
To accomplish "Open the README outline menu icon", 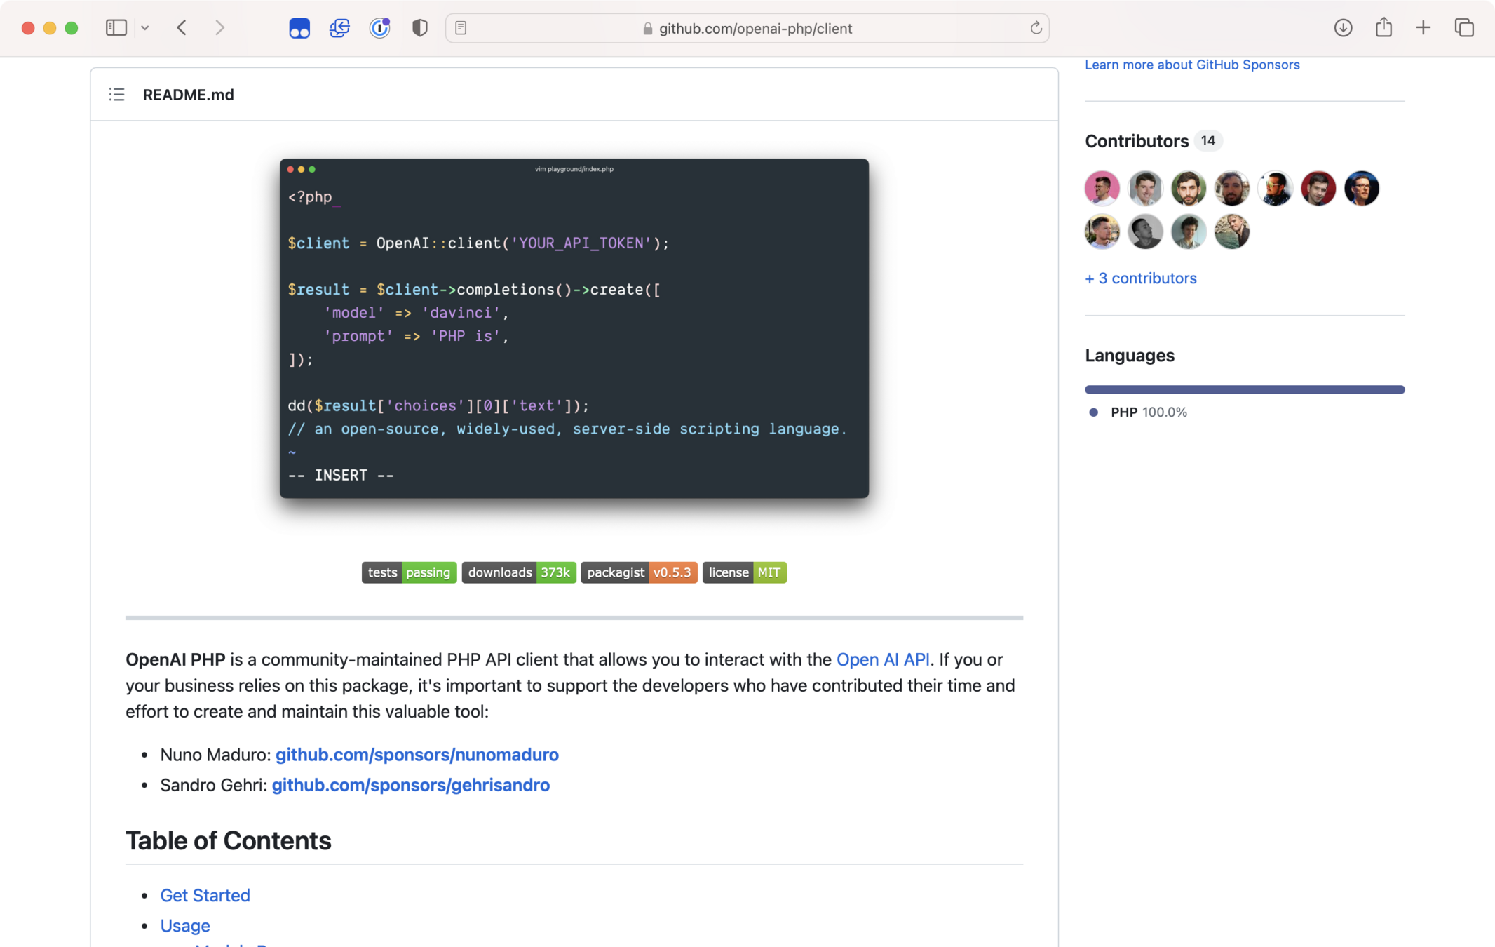I will click(116, 95).
